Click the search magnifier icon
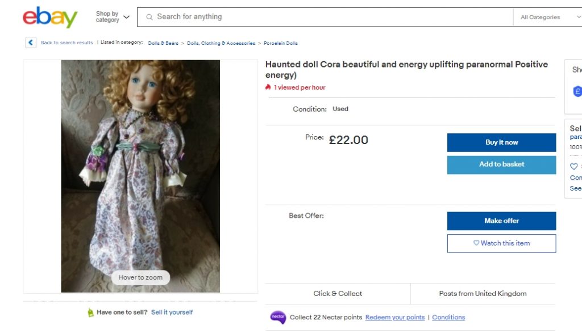Viewport: 582px width, 334px height. (x=149, y=16)
